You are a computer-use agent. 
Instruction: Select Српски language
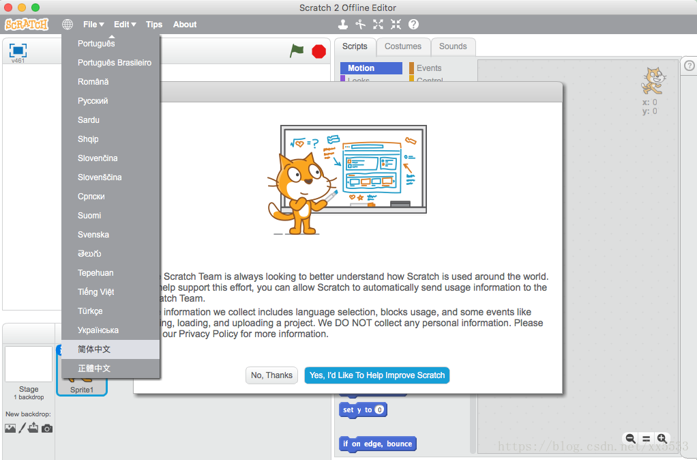(x=110, y=197)
